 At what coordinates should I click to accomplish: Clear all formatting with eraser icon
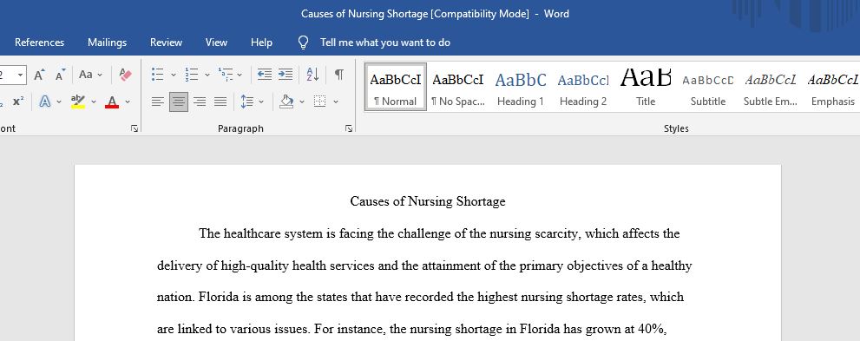(126, 75)
